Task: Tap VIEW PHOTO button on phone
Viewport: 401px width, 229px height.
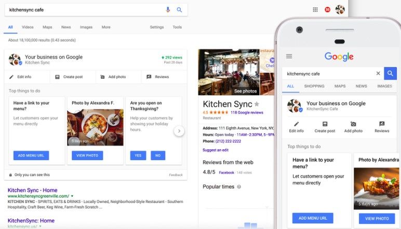Action: coord(377,219)
